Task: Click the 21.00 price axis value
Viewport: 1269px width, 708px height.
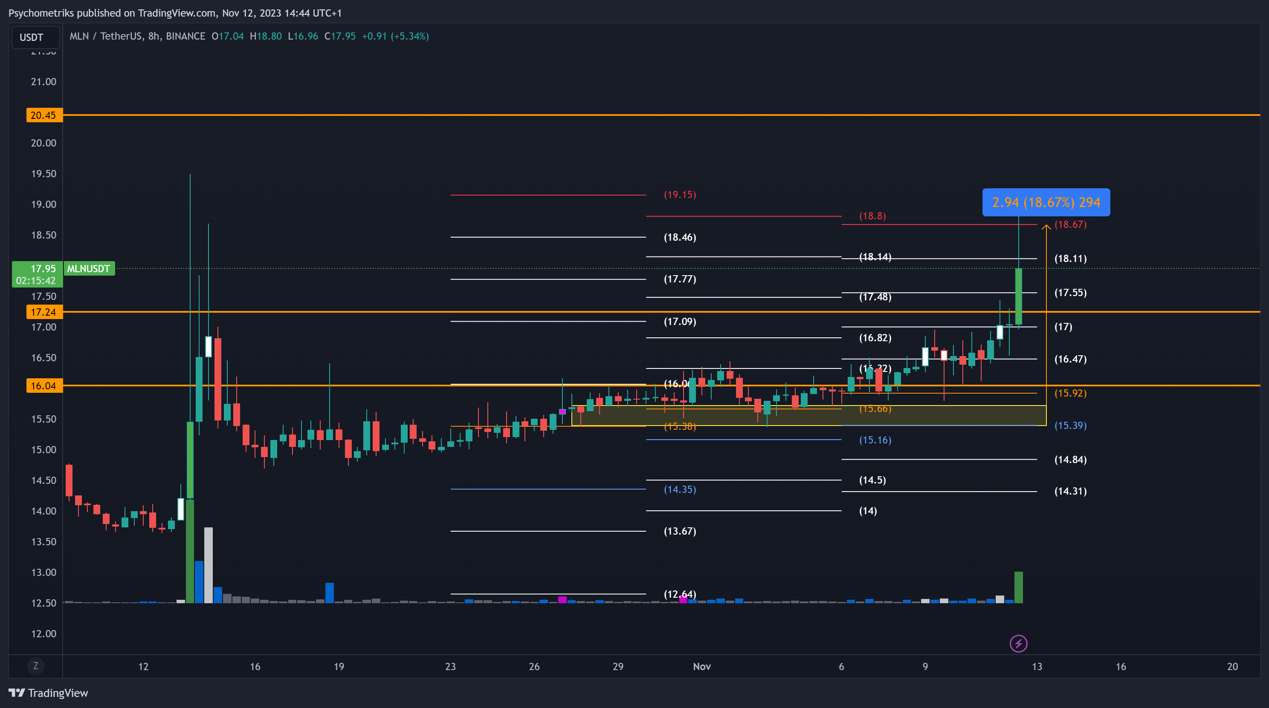Action: [43, 82]
